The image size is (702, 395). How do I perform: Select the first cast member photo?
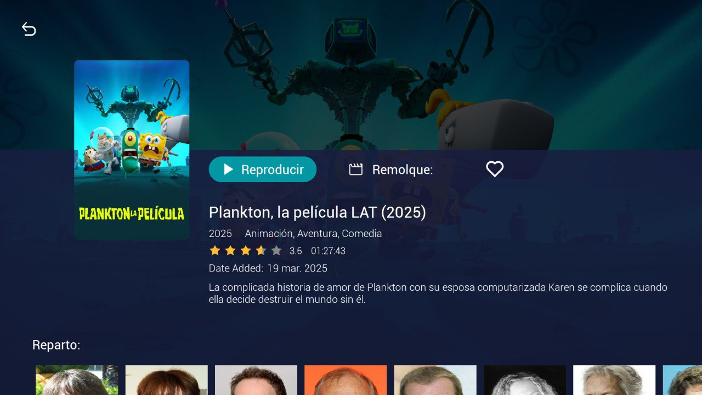pyautogui.click(x=77, y=380)
